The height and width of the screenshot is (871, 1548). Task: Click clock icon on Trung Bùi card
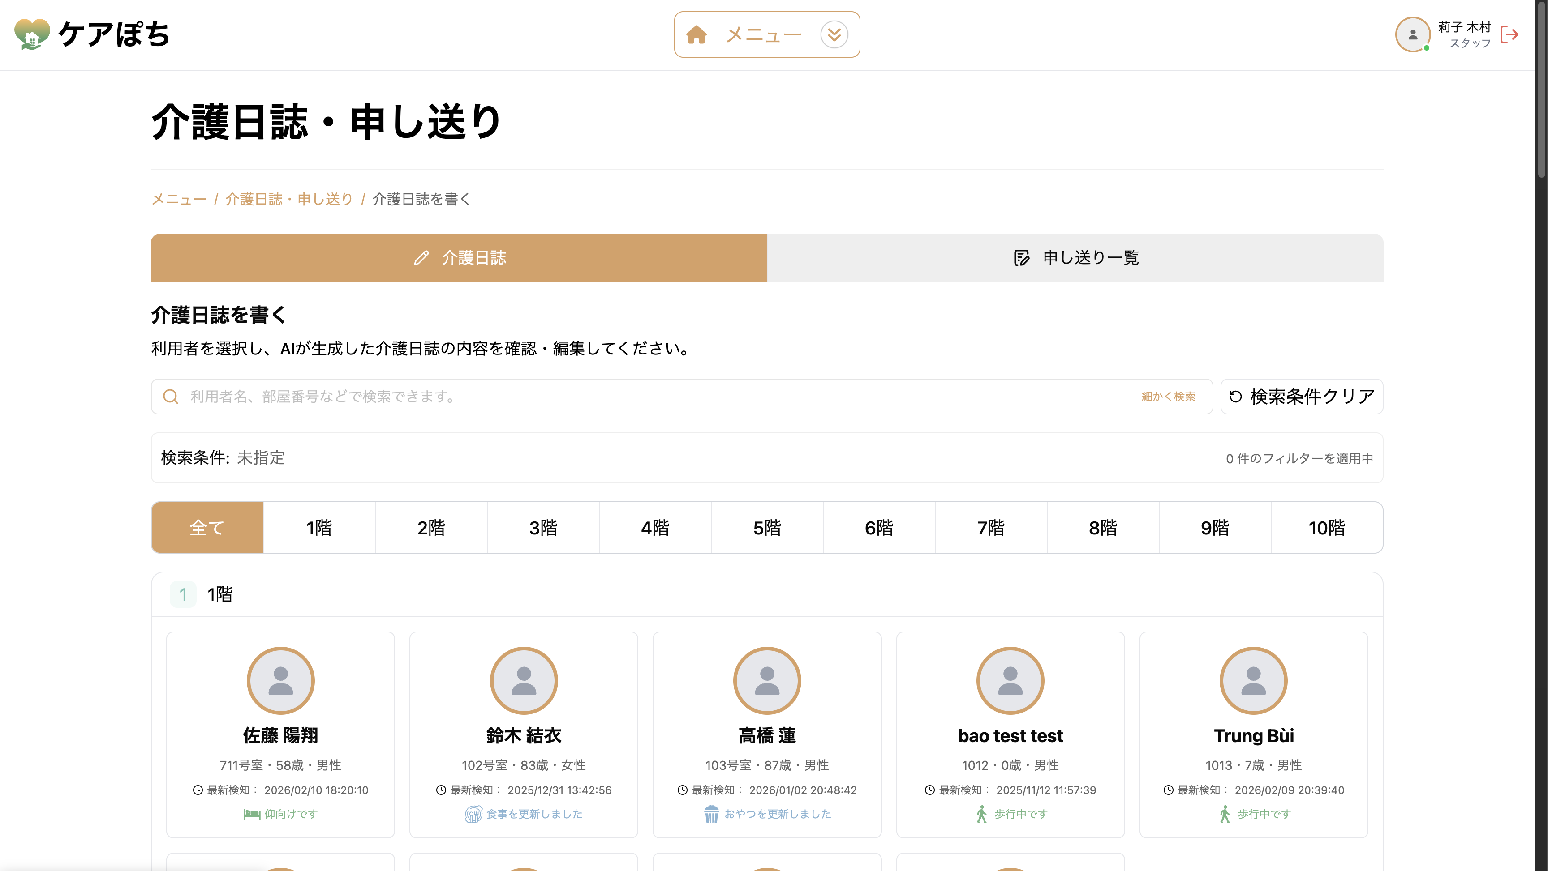(x=1168, y=790)
